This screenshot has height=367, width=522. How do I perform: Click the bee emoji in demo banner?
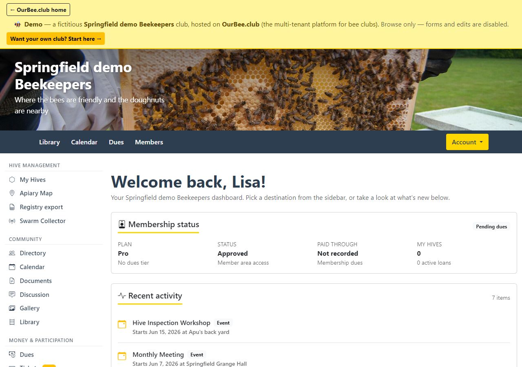18,24
